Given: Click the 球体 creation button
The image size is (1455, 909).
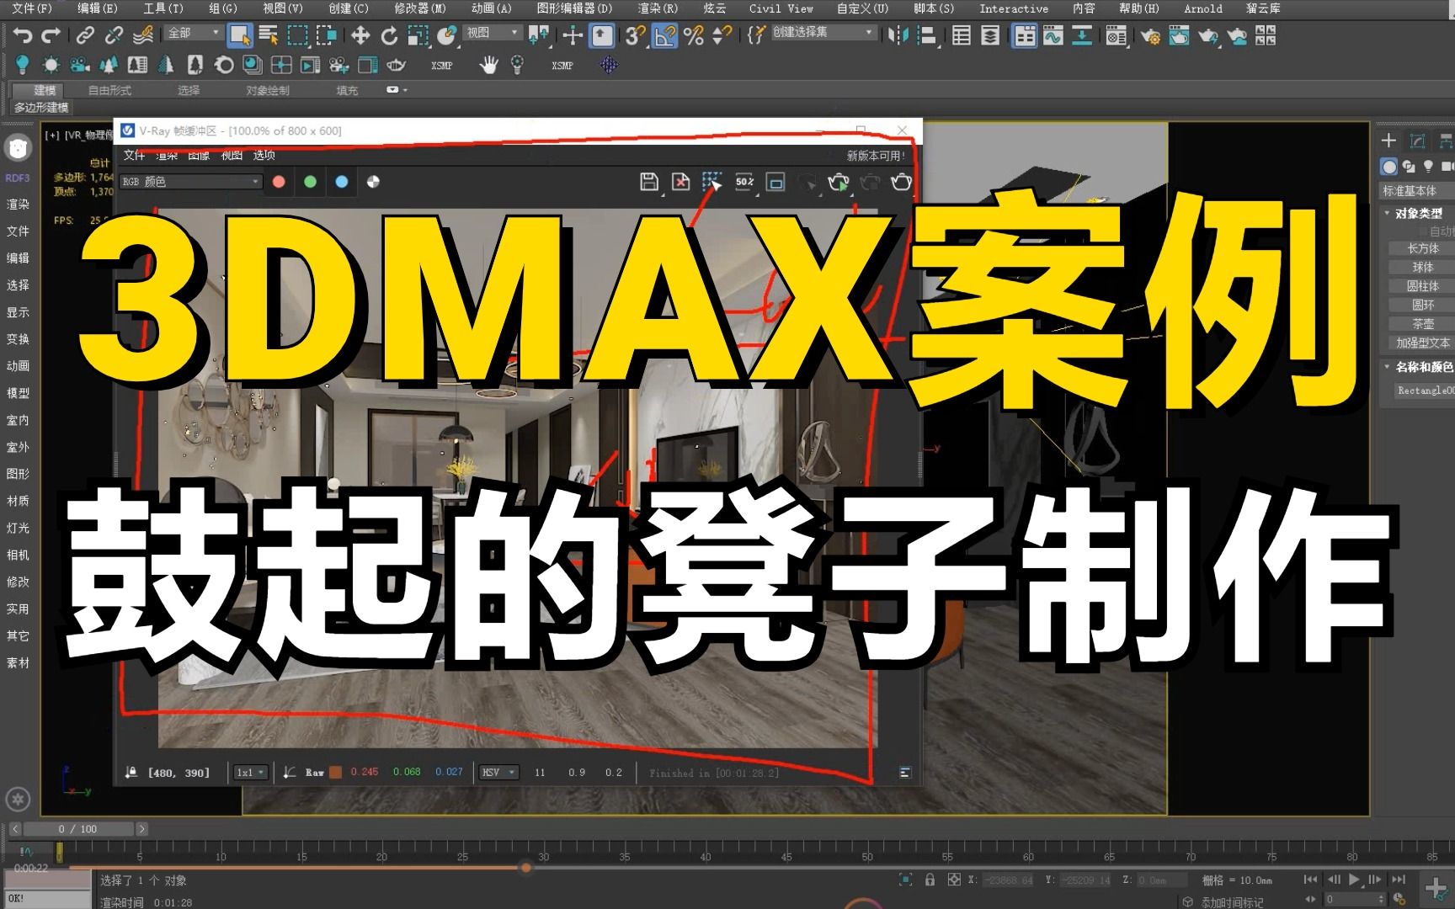Looking at the screenshot, I should coord(1423,267).
